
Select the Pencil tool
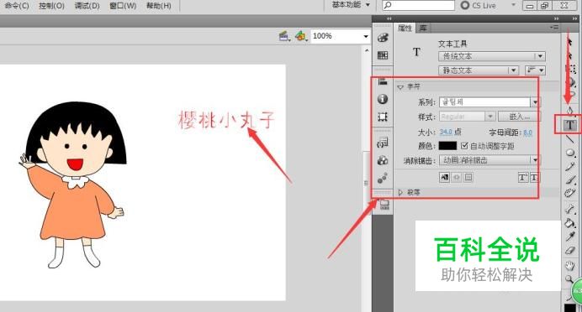[570, 167]
